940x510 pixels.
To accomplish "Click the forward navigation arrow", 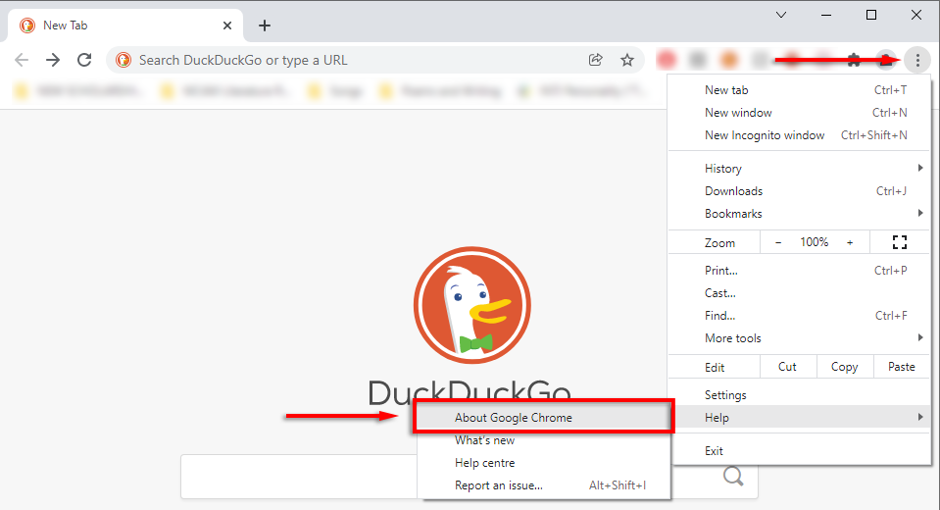I will pos(53,60).
